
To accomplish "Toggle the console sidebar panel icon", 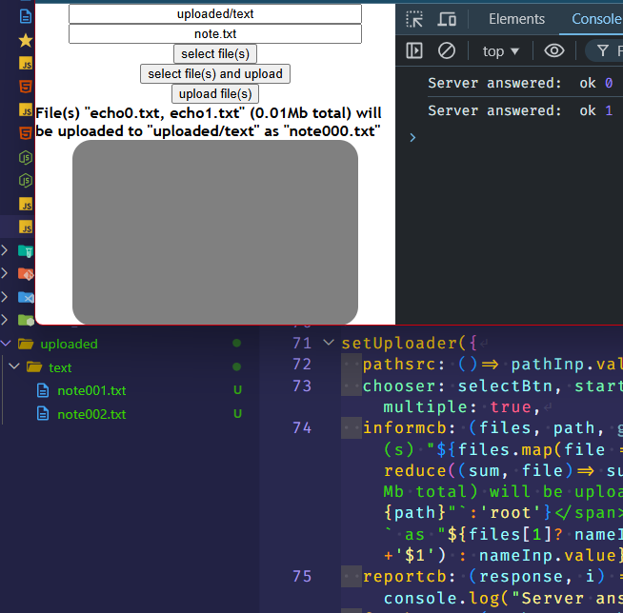I will click(414, 50).
